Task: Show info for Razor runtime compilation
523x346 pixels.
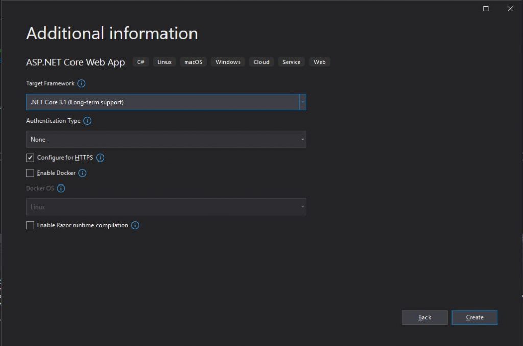Action: (135, 225)
